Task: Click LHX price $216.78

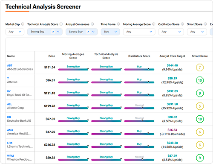Action: (49, 145)
